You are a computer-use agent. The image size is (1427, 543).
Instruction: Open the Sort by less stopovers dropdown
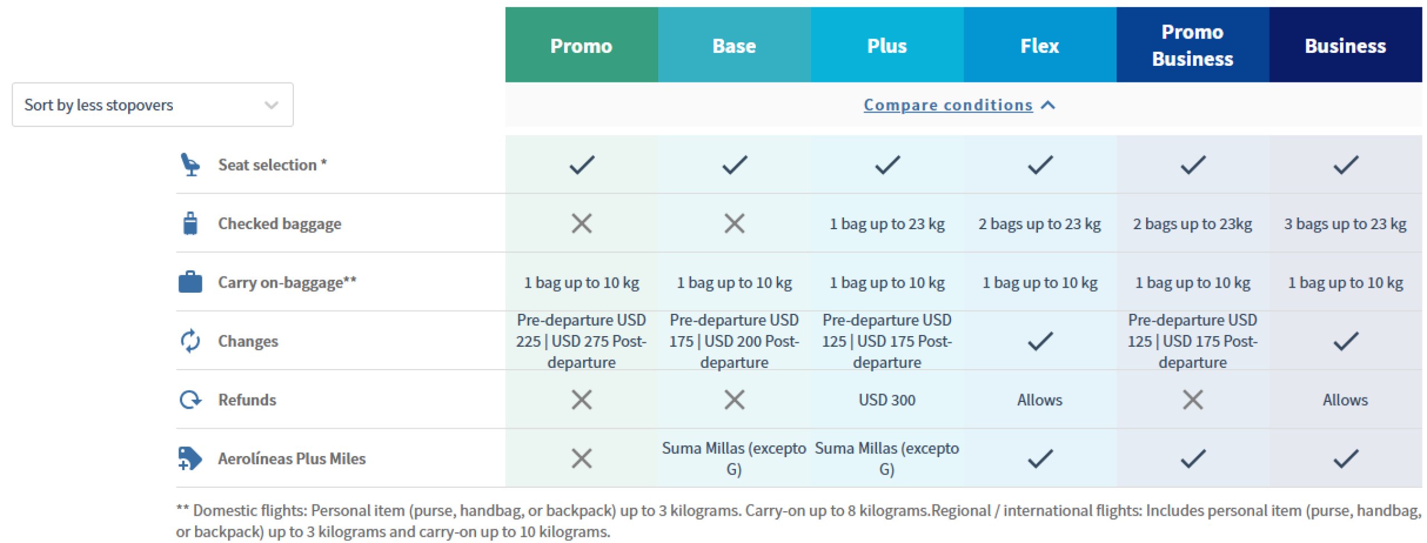[x=152, y=105]
